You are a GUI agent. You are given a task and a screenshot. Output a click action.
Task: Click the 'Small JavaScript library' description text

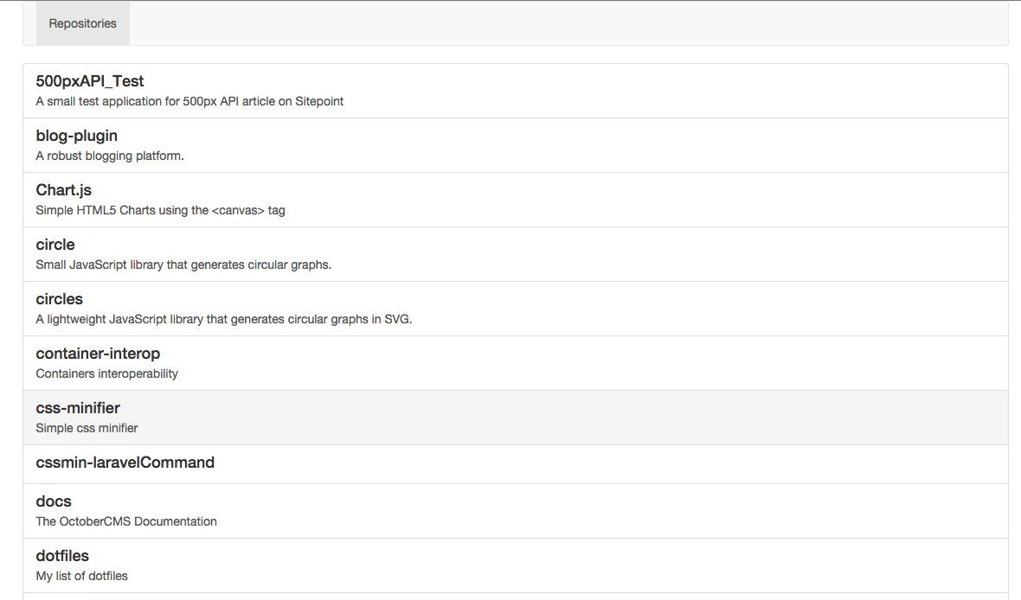pyautogui.click(x=183, y=265)
